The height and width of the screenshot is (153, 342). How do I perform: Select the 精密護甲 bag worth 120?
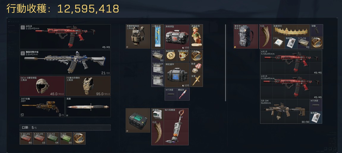point(177,75)
